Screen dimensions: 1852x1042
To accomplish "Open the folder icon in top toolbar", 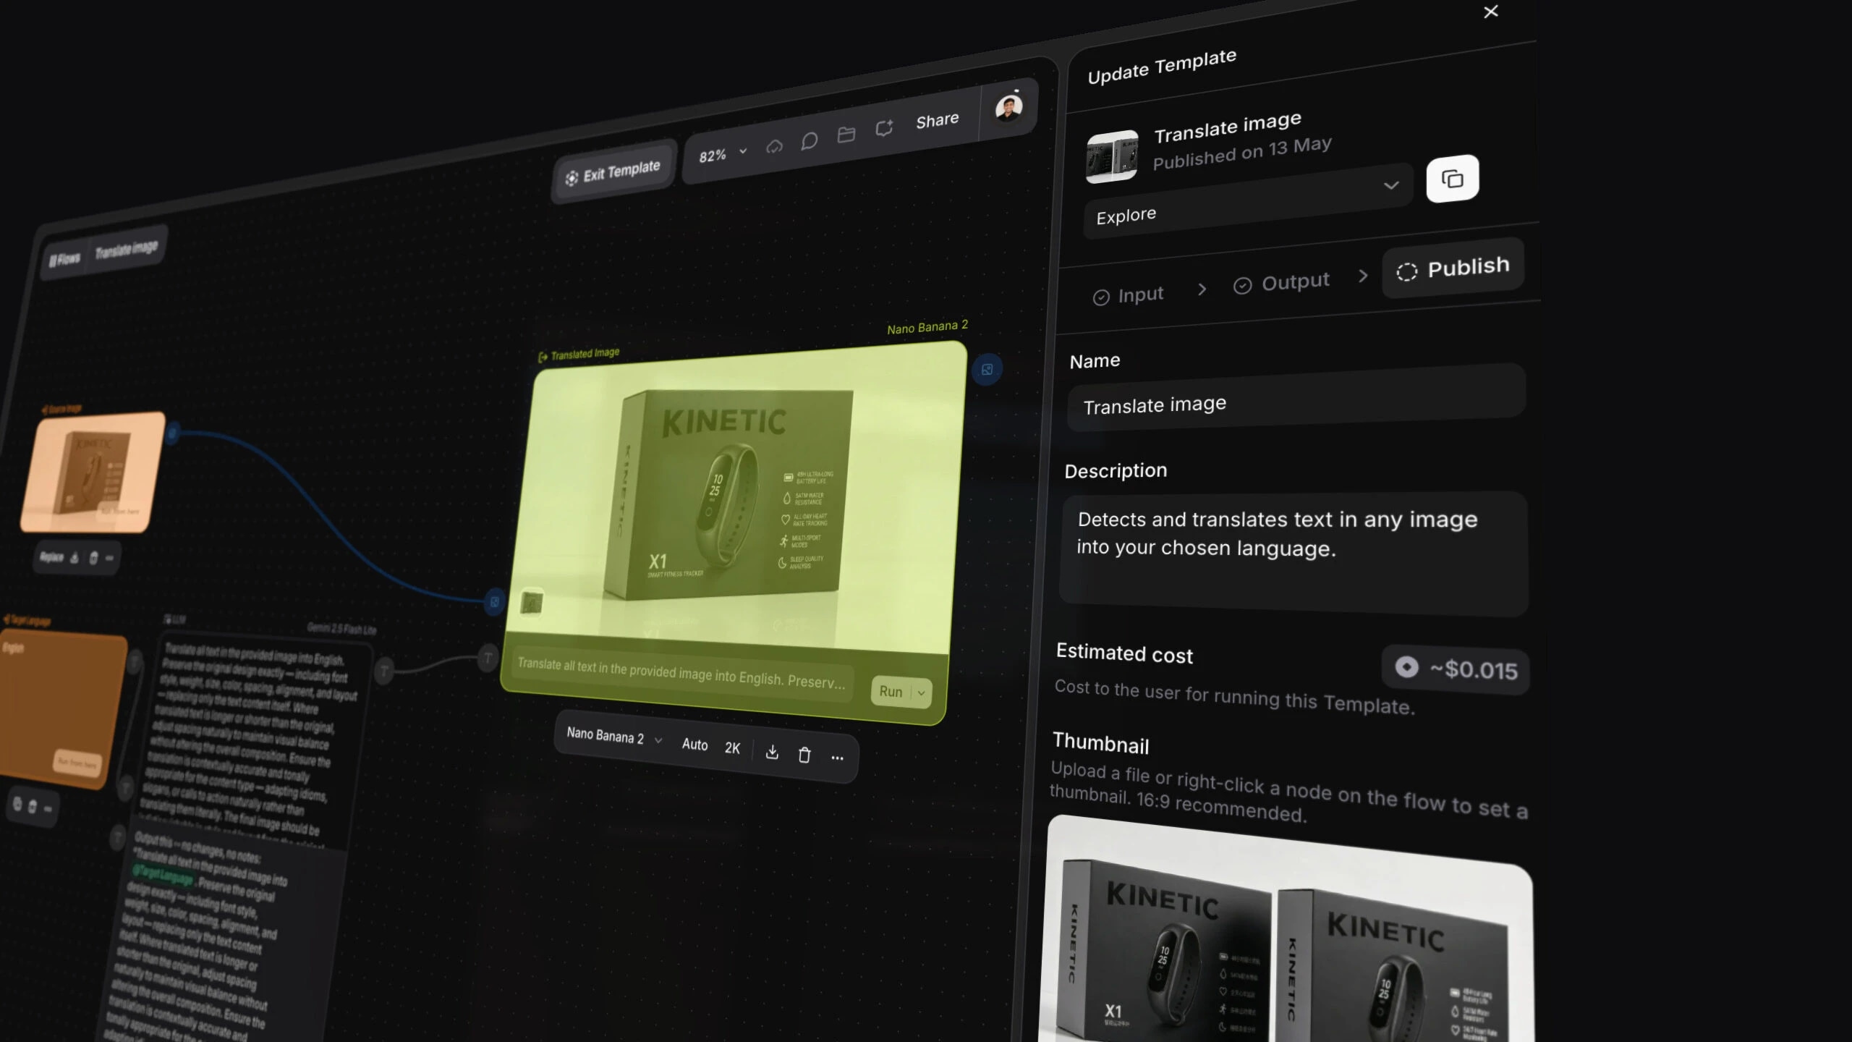I will click(846, 135).
